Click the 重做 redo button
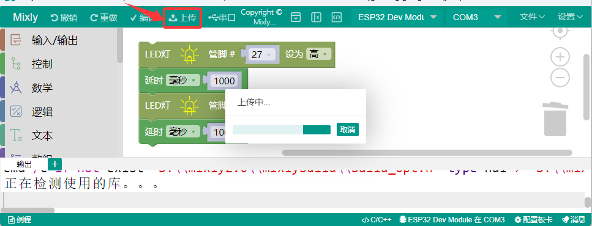This screenshot has height=226, width=592. (x=104, y=17)
